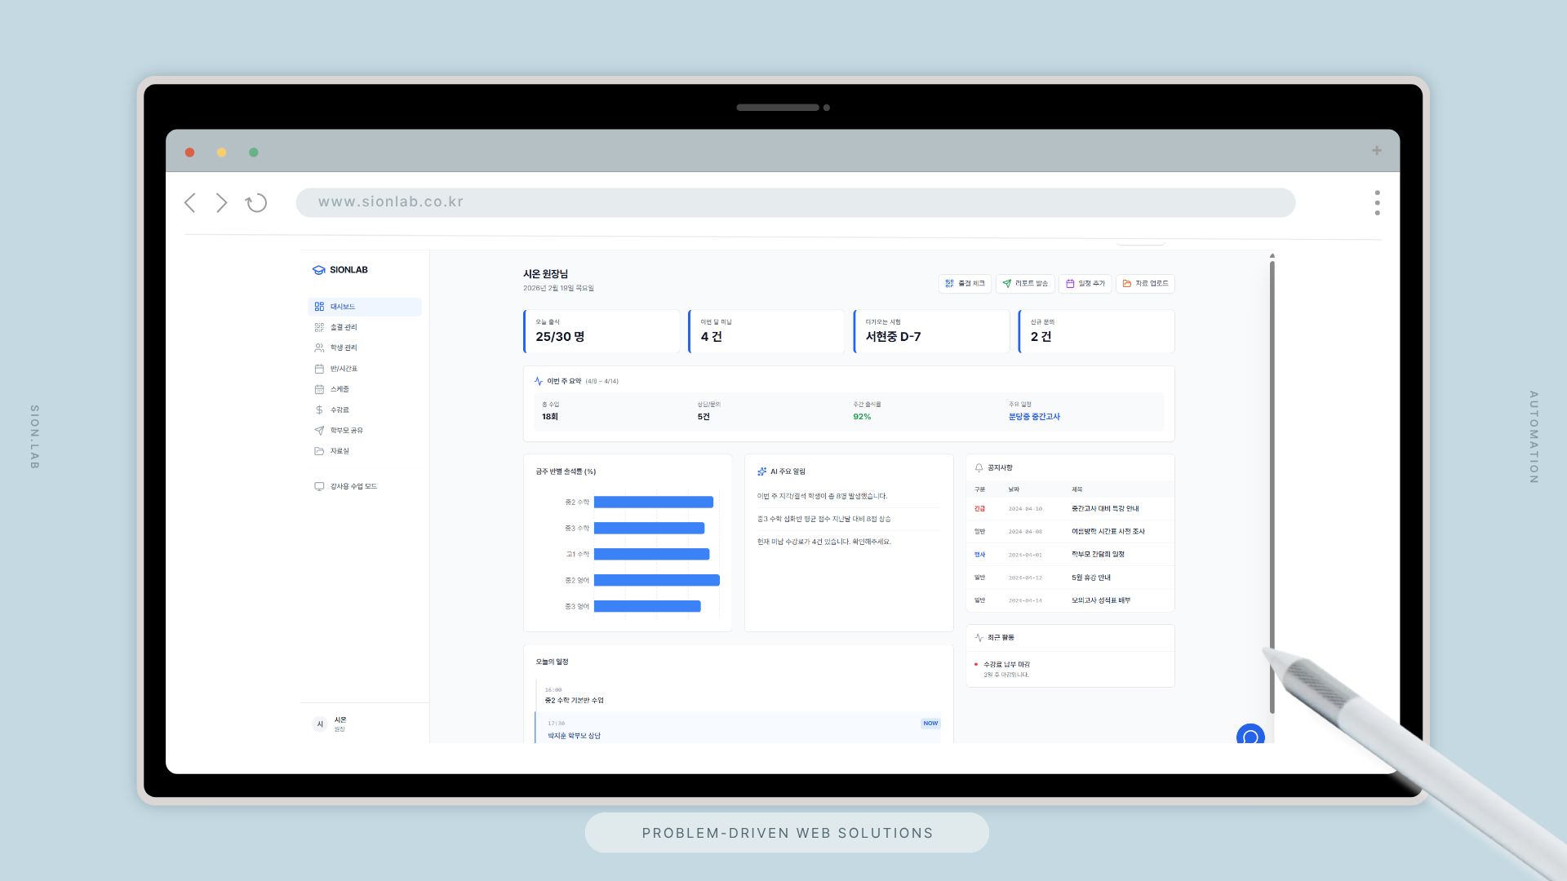Click the browser address bar

[795, 202]
